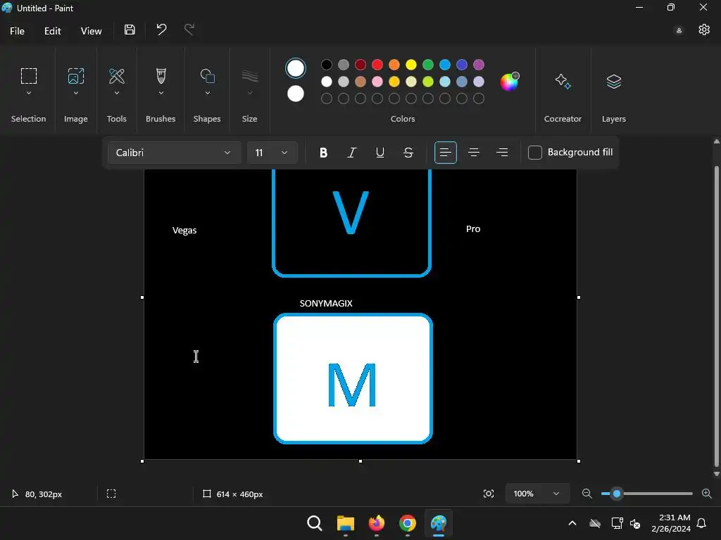The height and width of the screenshot is (540, 721).
Task: Toggle Italic text formatting
Action: point(352,153)
